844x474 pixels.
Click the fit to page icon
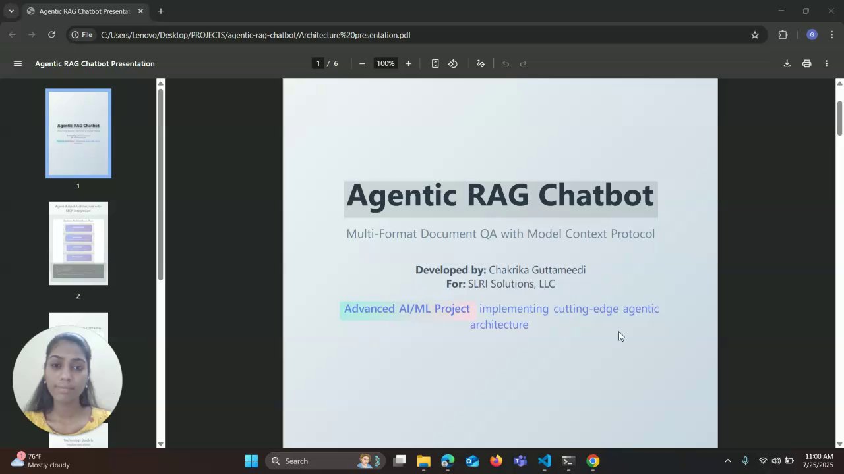[x=435, y=64]
